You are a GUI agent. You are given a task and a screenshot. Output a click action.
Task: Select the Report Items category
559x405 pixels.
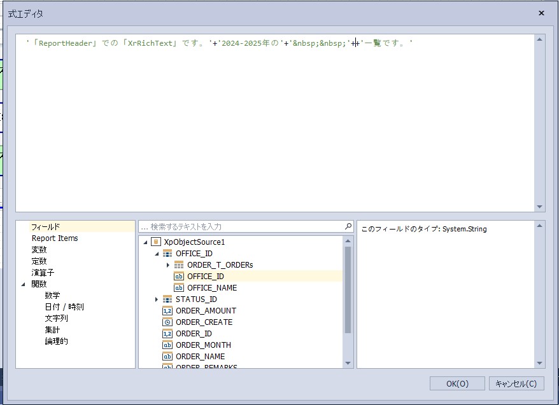(x=55, y=238)
